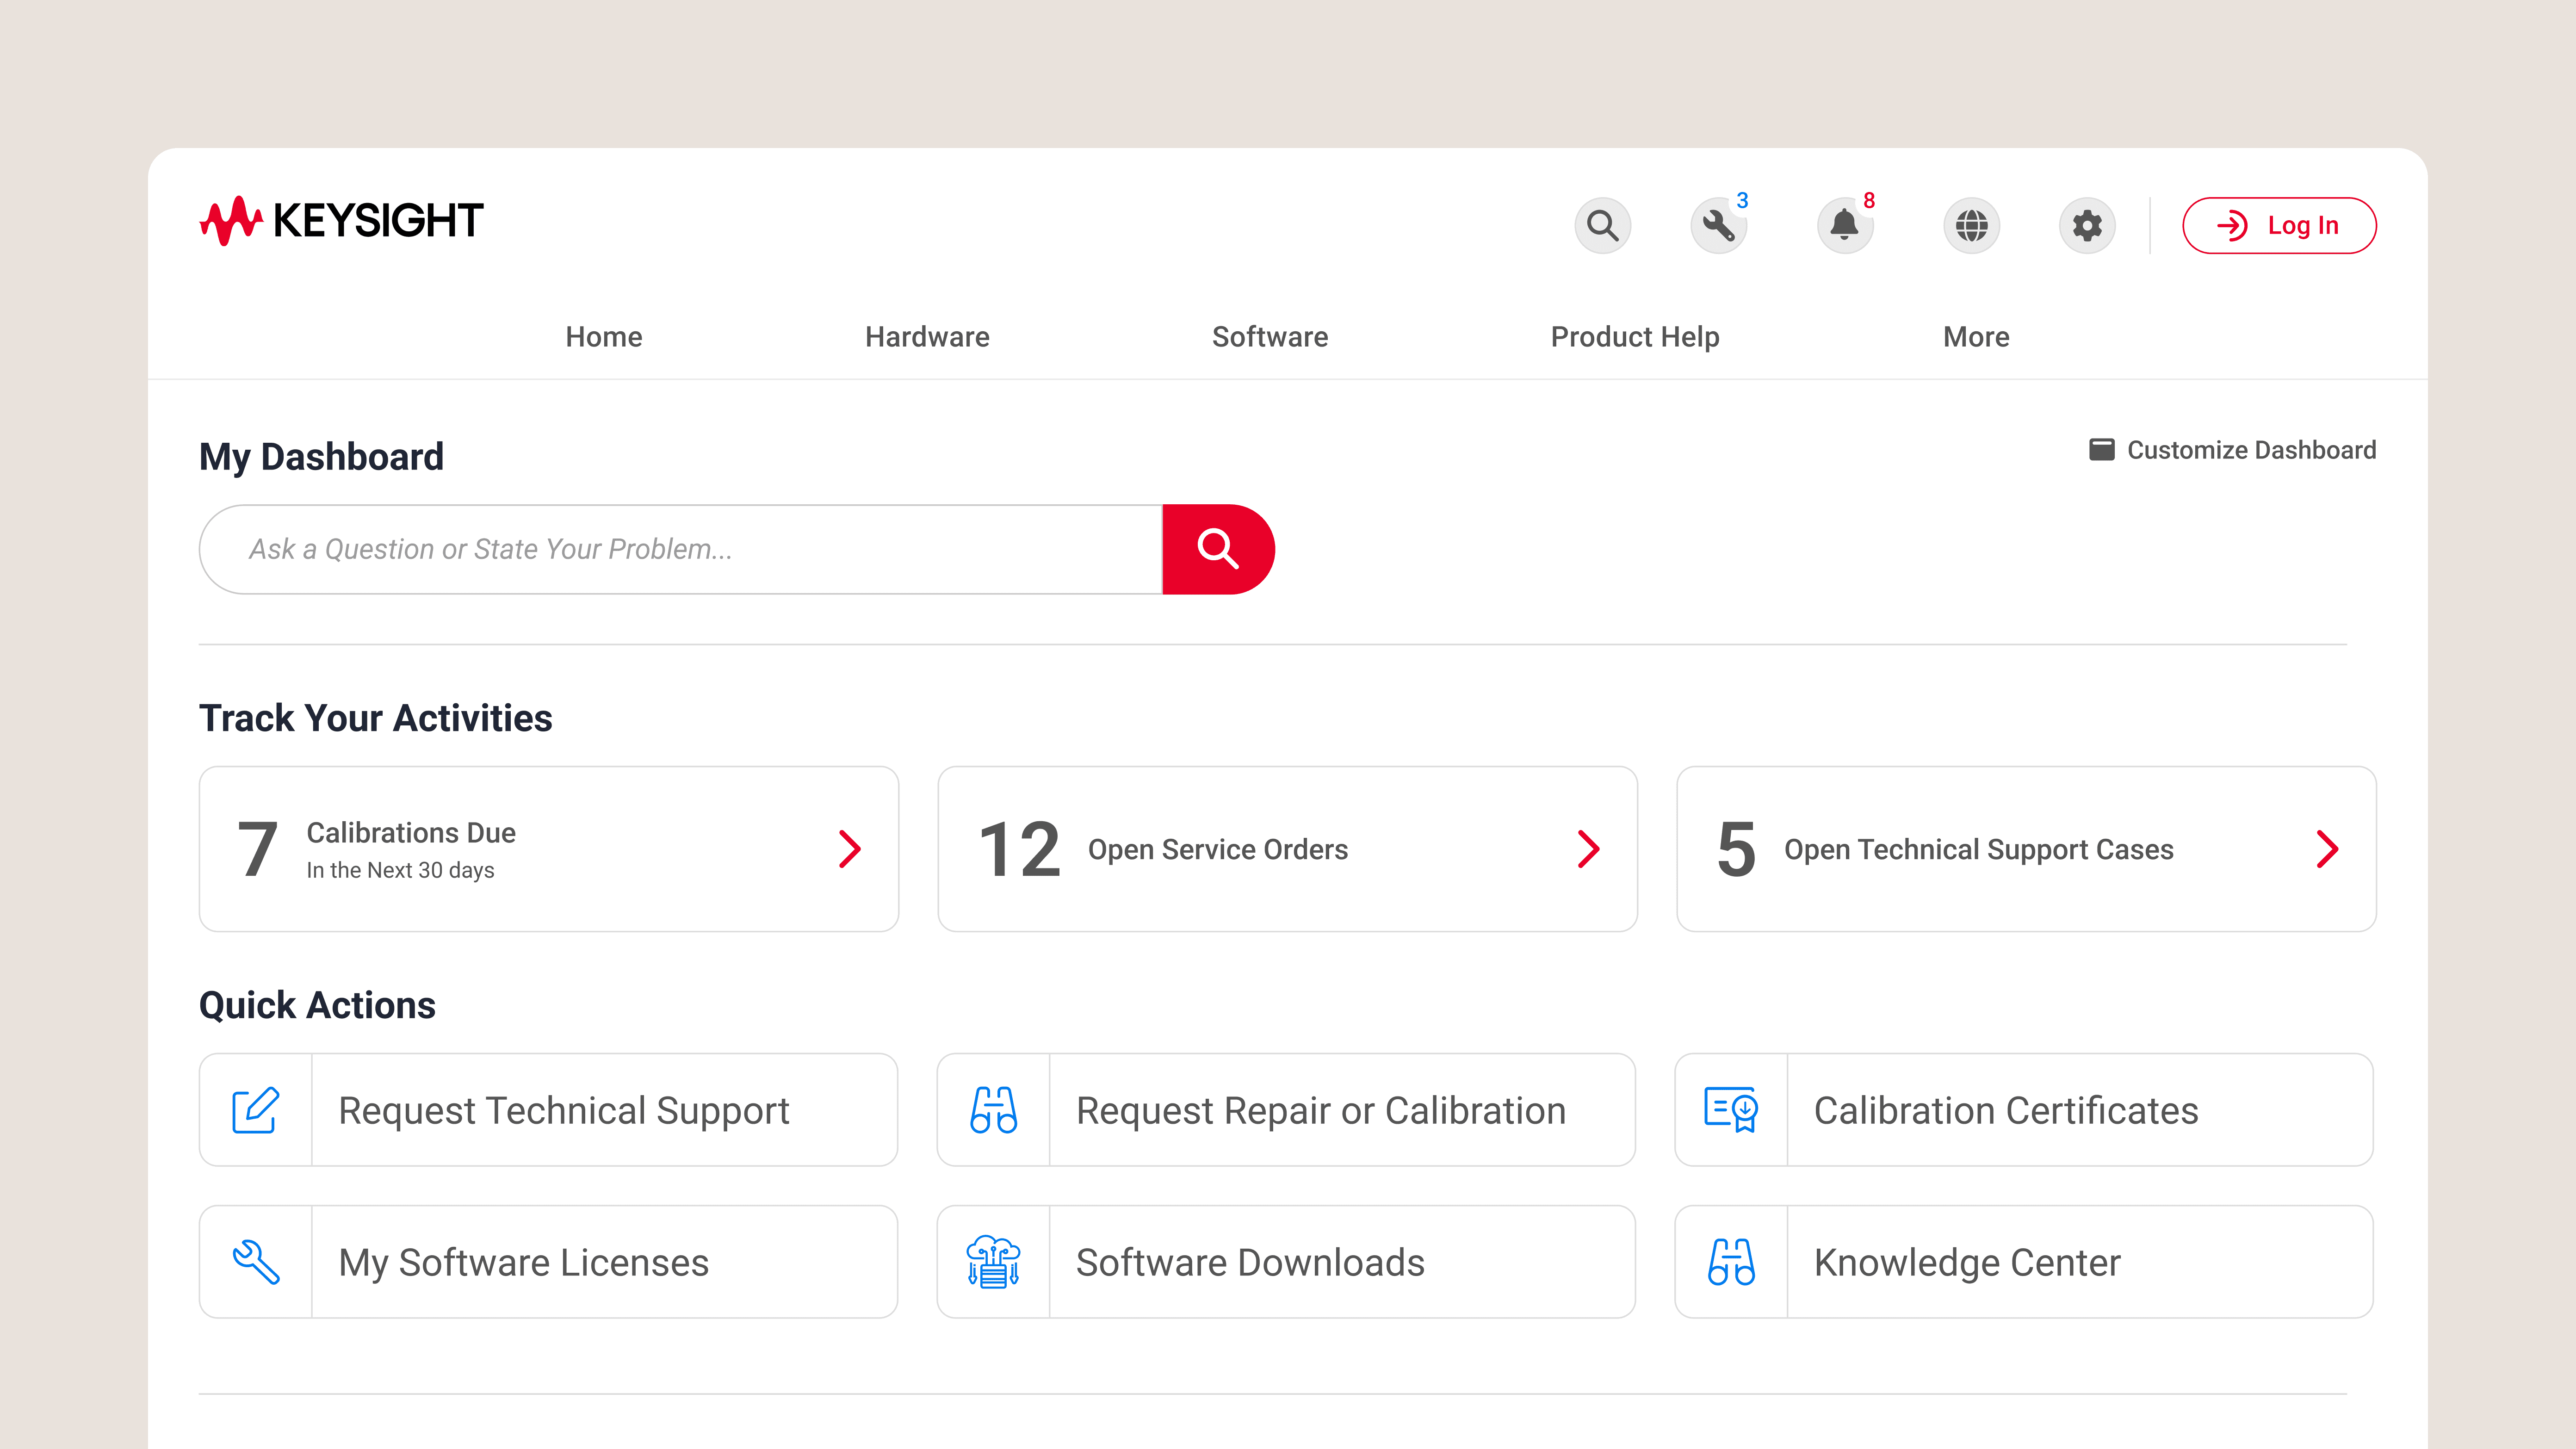Click the Software Downloads cloud icon
The image size is (2576, 1449).
(993, 1261)
